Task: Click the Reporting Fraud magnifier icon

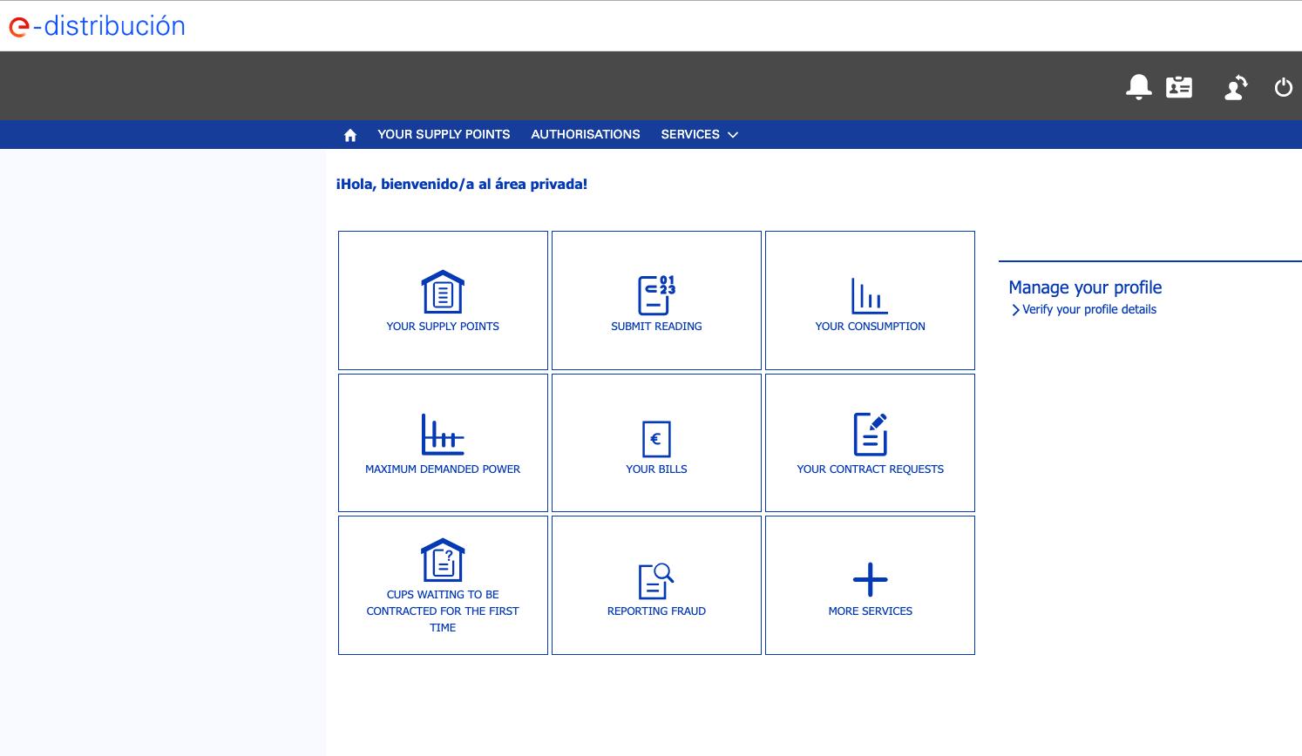Action: (x=656, y=581)
